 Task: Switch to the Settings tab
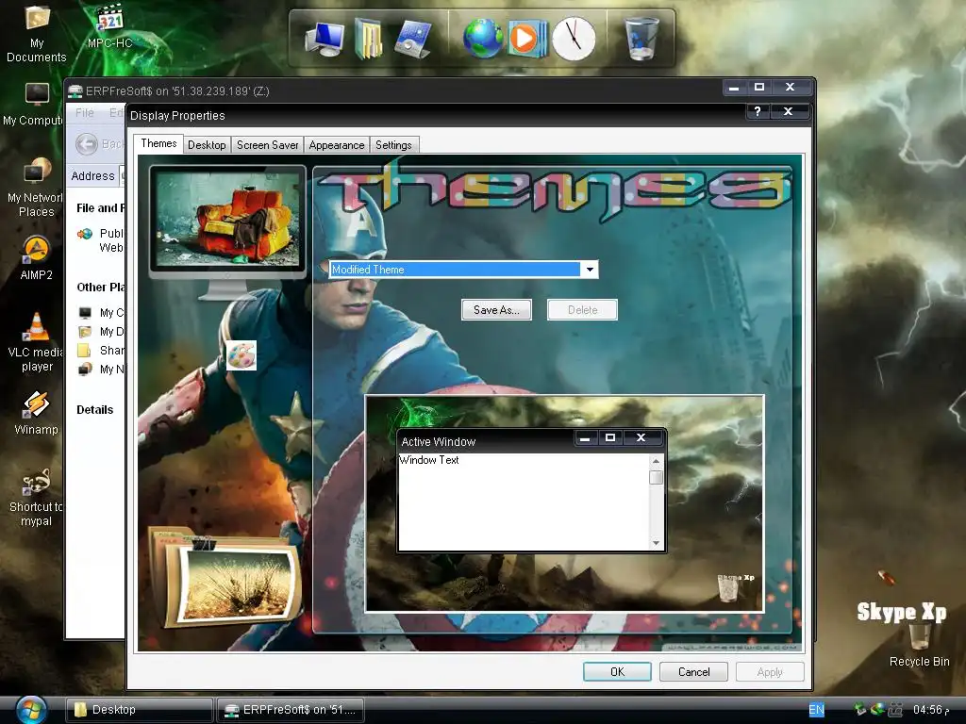pos(393,144)
